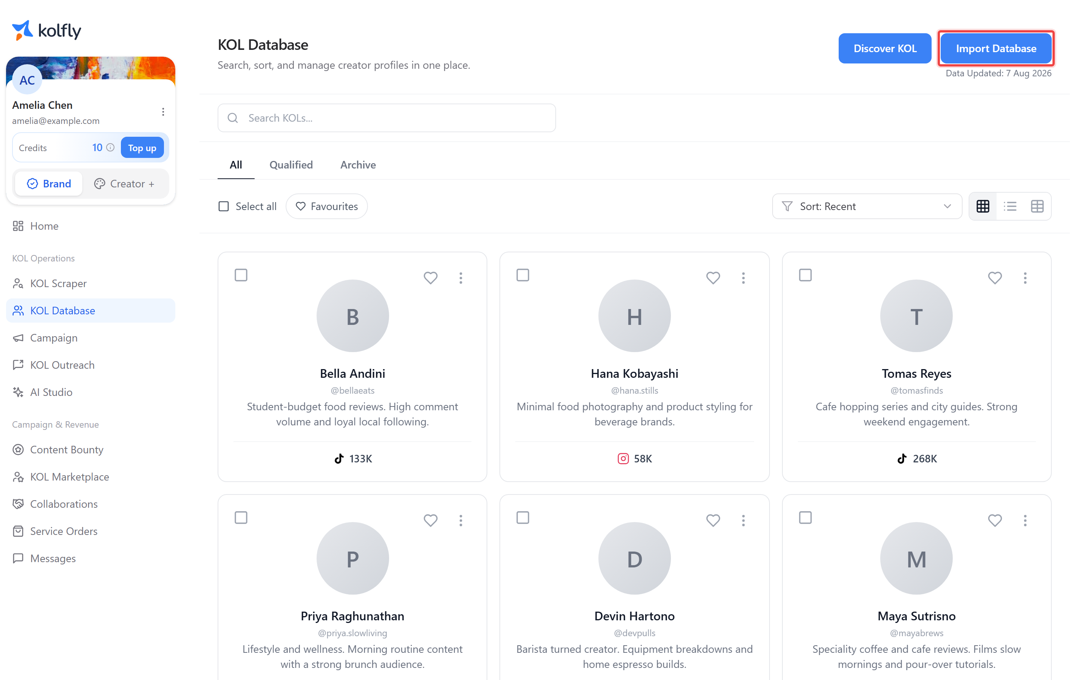This screenshot has width=1088, height=680.
Task: Open more options for Hana Kobayashi
Action: click(x=743, y=278)
